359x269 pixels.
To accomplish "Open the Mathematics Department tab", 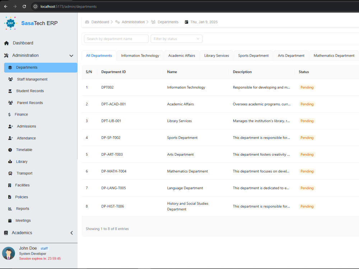I will 334,56.
